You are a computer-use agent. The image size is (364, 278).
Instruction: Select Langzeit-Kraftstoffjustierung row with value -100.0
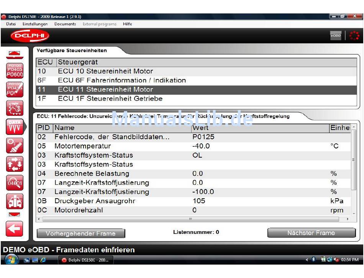(193, 192)
